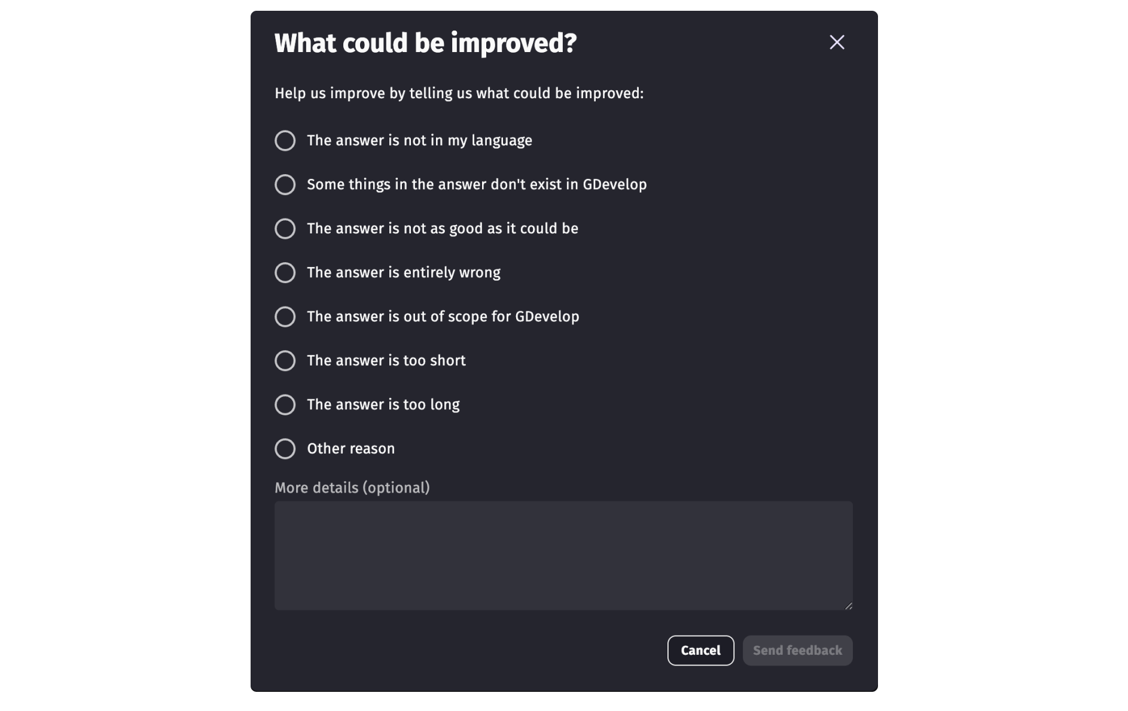Select "The answer is not in my language"
Image resolution: width=1128 pixels, height=711 pixels.
(x=419, y=141)
